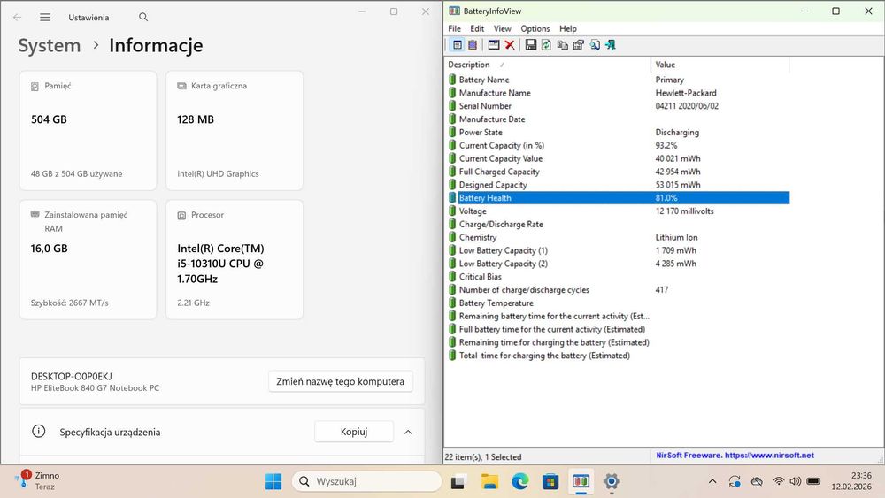Open the Settings hamburger navigation menu
885x498 pixels.
pos(45,18)
